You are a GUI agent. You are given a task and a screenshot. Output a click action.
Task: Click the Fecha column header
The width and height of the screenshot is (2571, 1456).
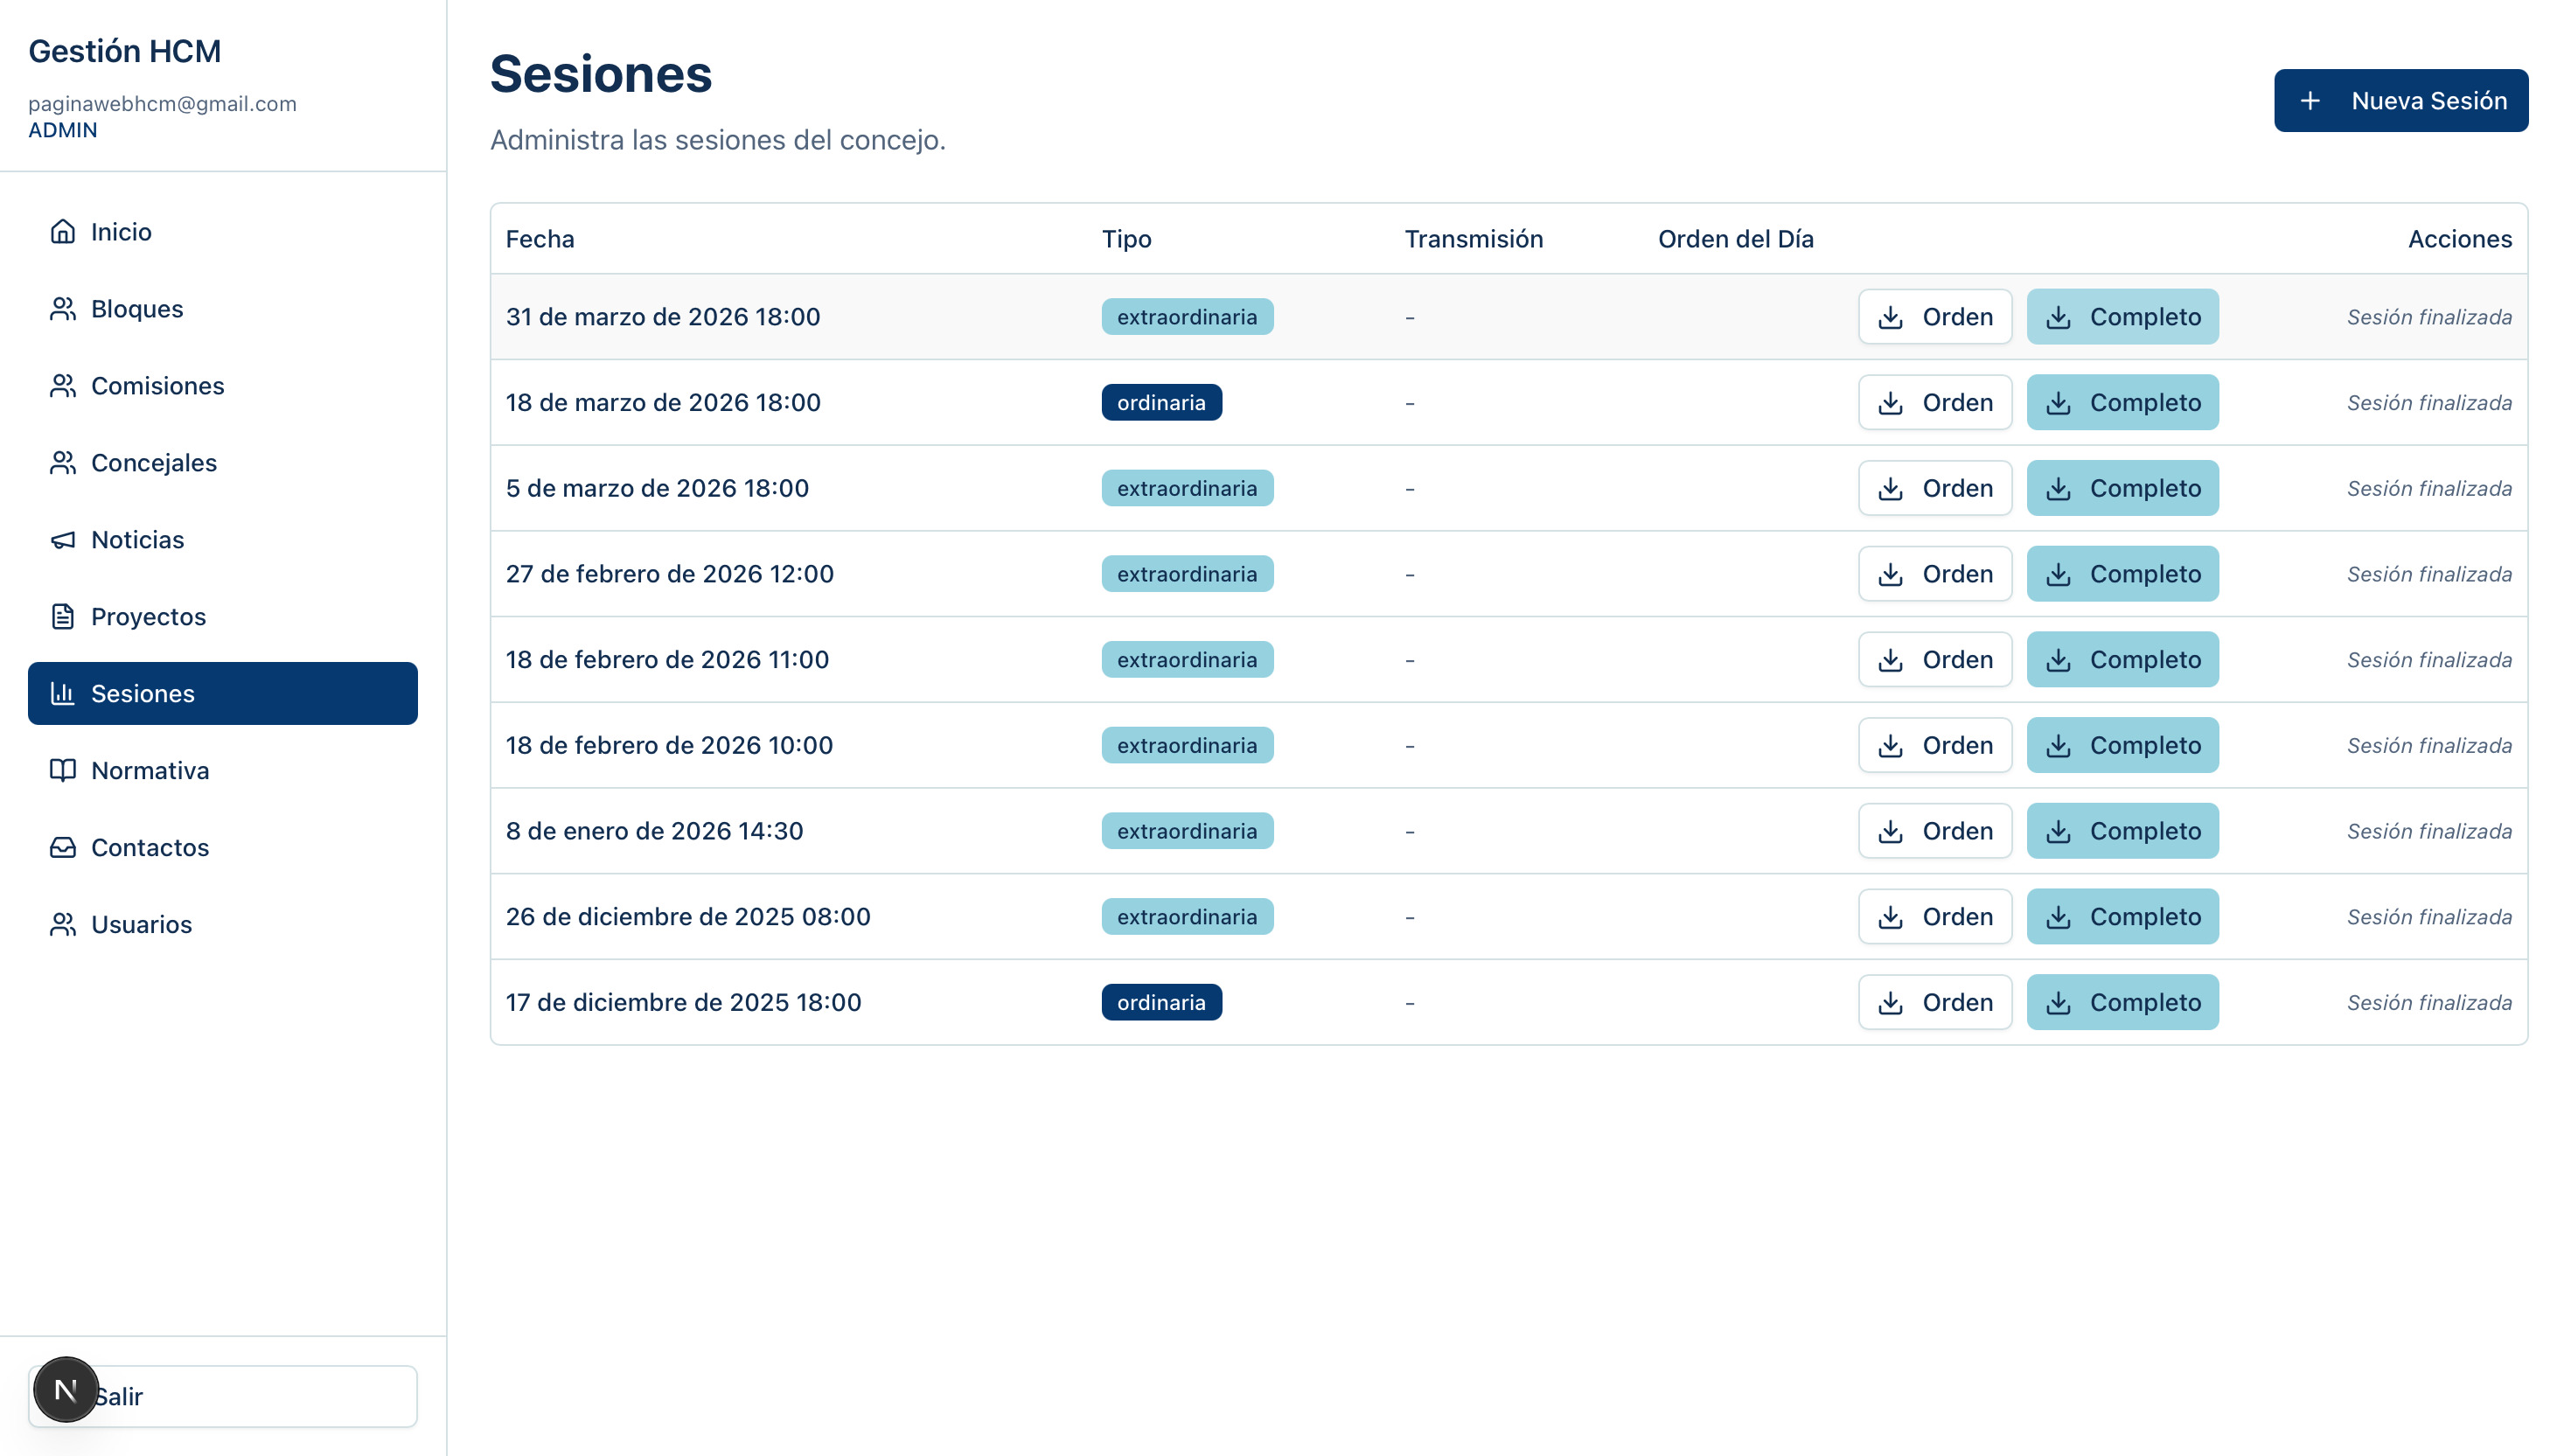(x=540, y=239)
